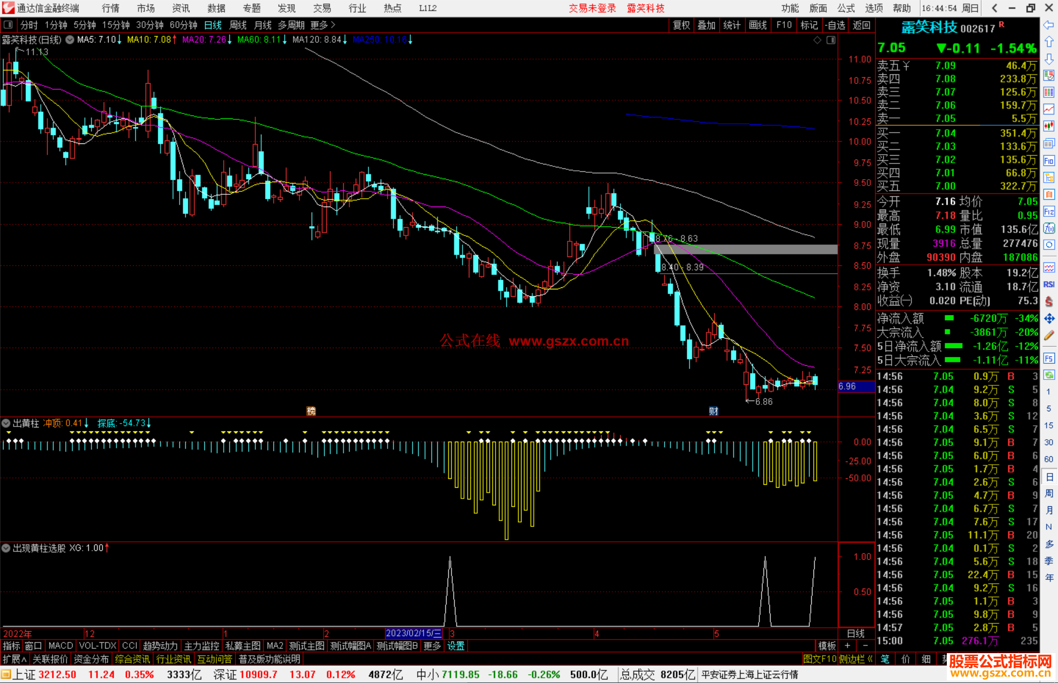Click the candlestick chart sidebar icon
The image size is (1058, 683).
point(1049,126)
